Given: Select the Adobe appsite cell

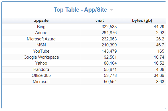Looking at the screenshot, I should [x=41, y=33].
